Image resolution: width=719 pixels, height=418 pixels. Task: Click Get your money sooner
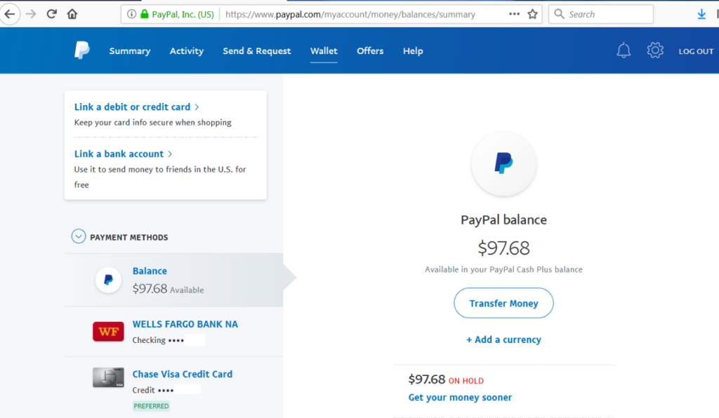460,398
